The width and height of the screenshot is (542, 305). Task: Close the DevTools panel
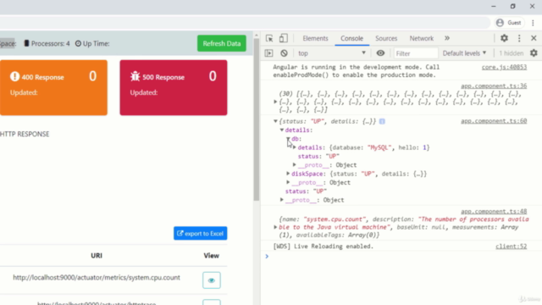[x=534, y=38]
